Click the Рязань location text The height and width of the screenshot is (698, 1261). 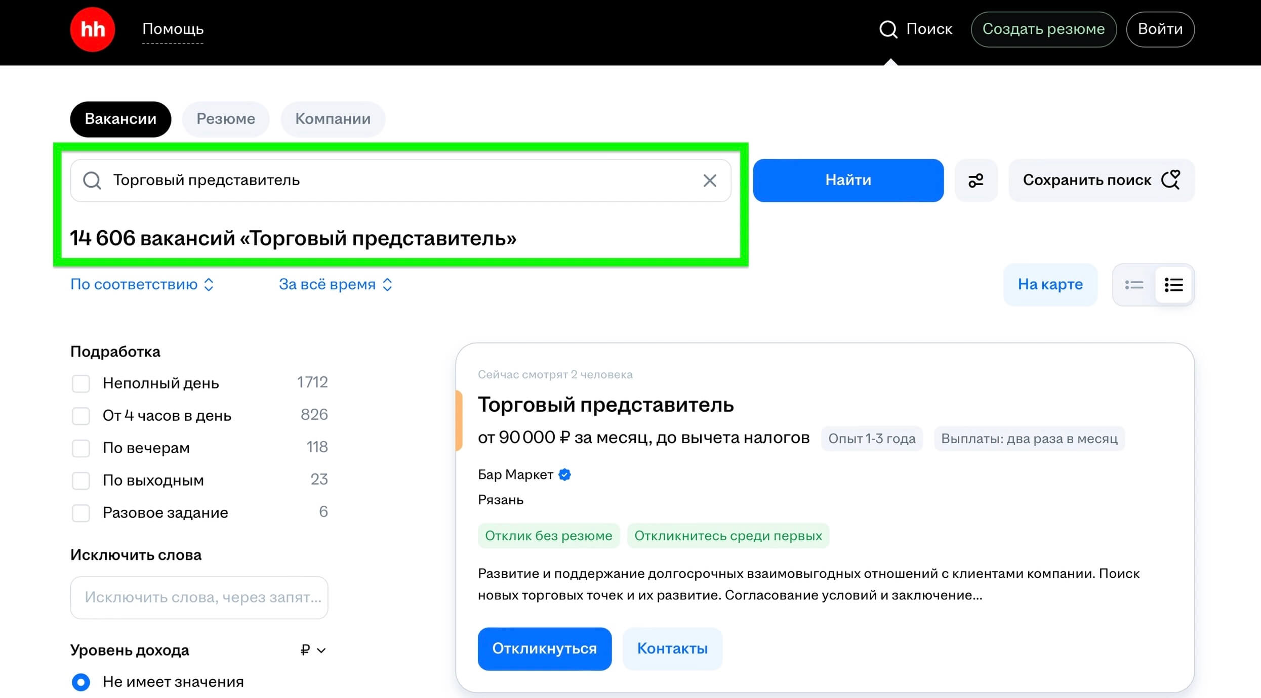pyautogui.click(x=501, y=500)
